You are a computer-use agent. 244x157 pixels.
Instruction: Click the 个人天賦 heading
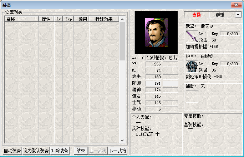click(142, 117)
